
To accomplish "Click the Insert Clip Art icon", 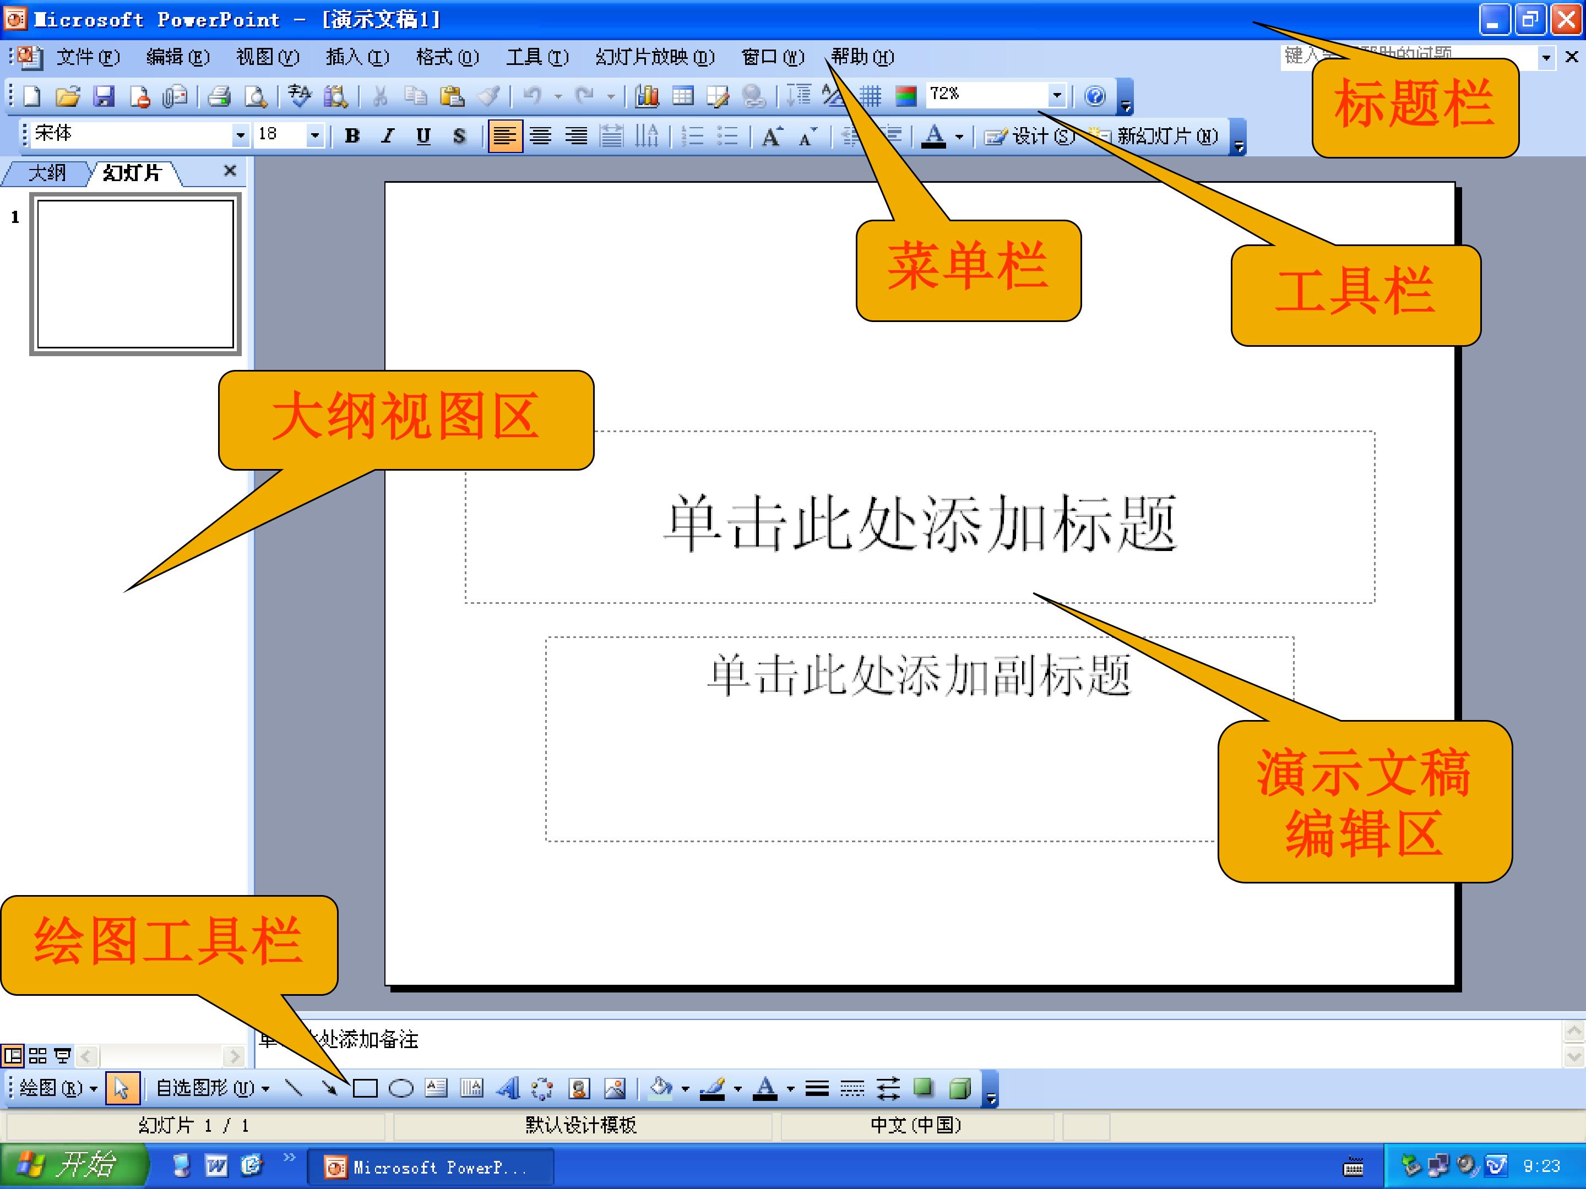I will pyautogui.click(x=579, y=1089).
